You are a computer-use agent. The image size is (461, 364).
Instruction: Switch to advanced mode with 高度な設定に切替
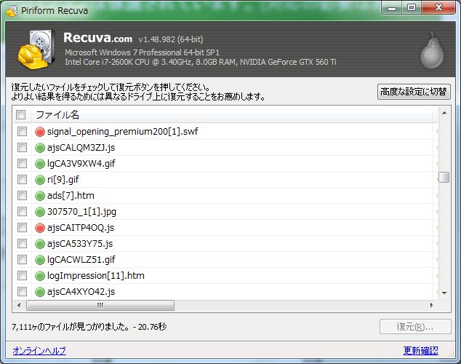click(414, 92)
